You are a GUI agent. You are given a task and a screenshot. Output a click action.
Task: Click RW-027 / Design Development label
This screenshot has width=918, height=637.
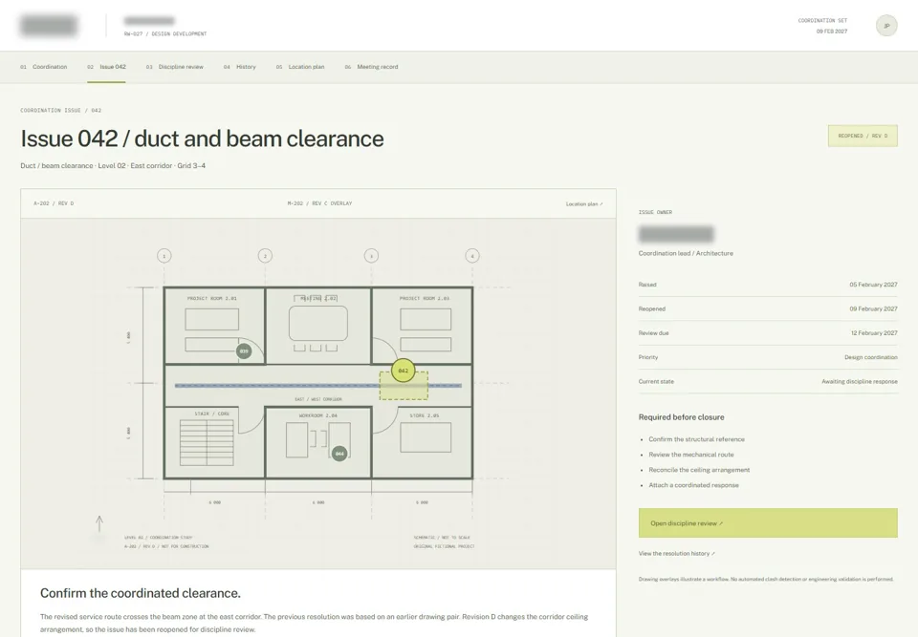pyautogui.click(x=165, y=34)
